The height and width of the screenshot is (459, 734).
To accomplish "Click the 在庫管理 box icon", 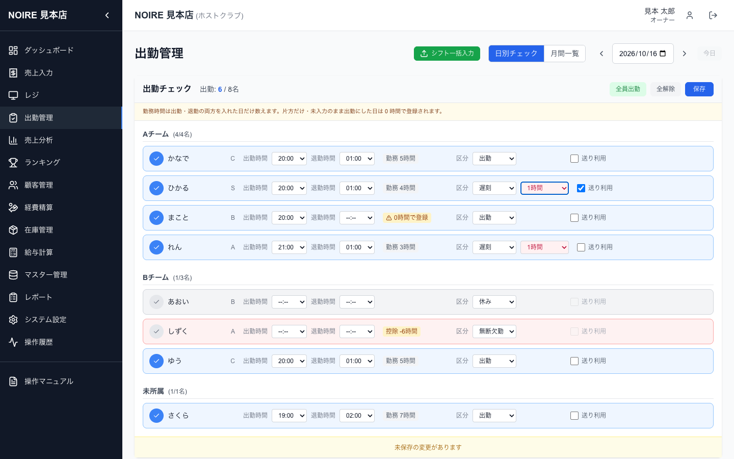I will (13, 230).
